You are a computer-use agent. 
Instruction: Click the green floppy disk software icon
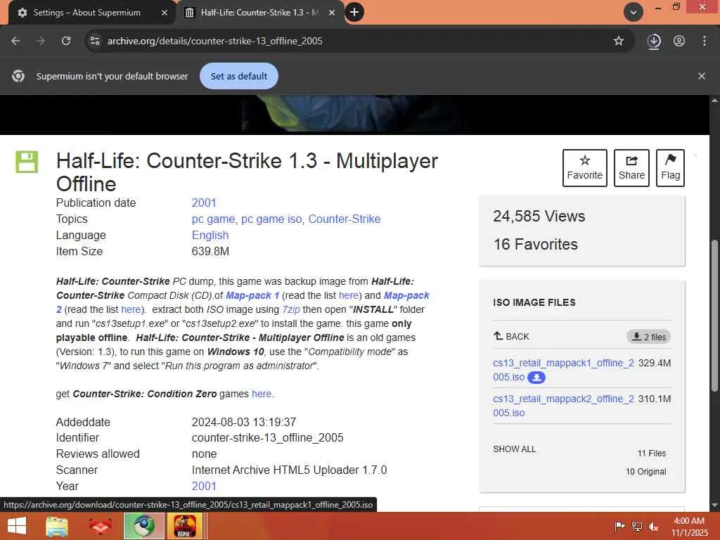(27, 162)
